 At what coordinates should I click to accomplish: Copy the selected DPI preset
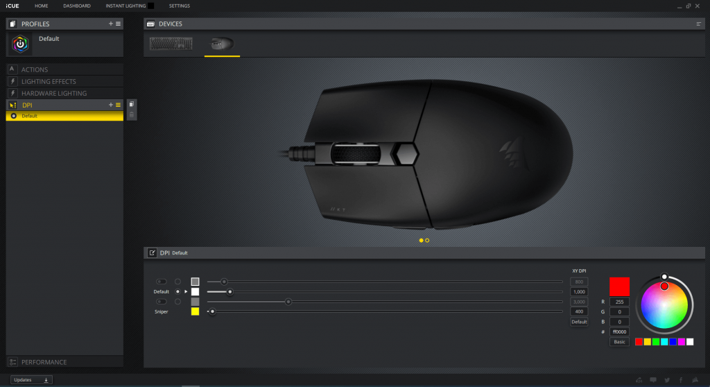tap(131, 104)
